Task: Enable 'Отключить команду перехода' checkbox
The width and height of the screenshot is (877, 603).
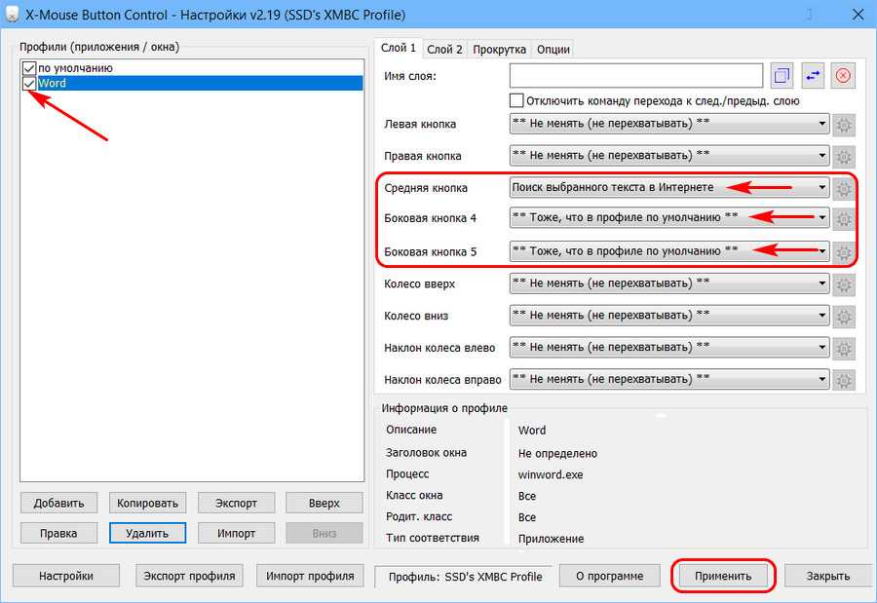Action: tap(516, 100)
